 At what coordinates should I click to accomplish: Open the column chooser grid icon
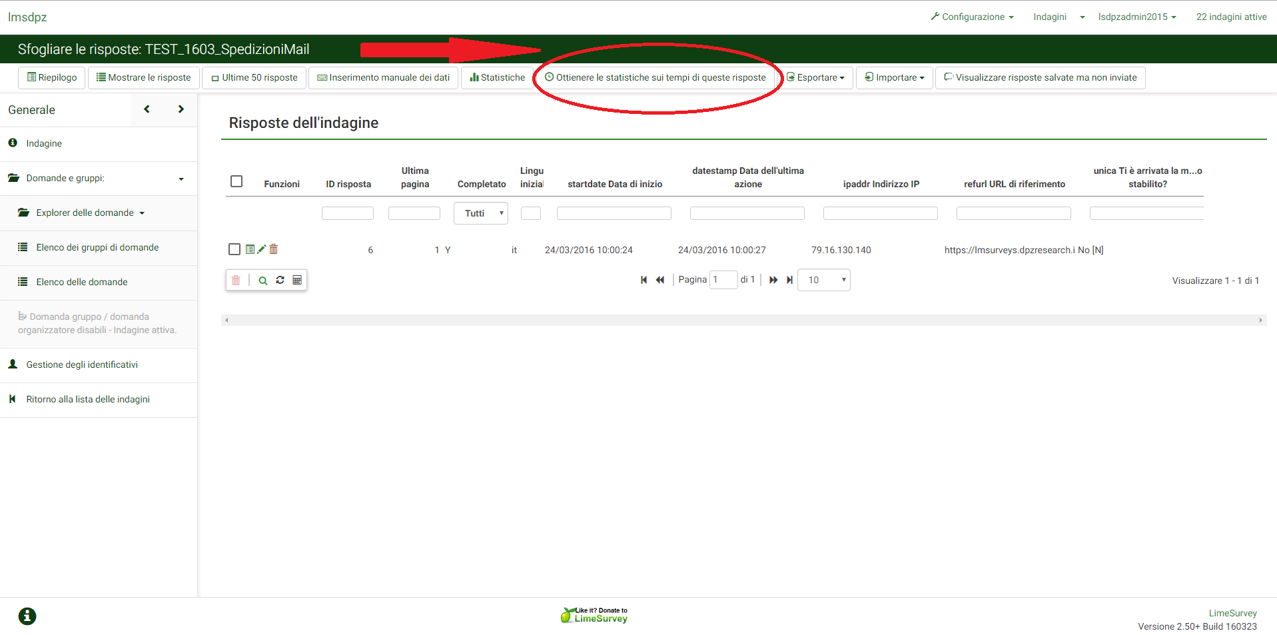297,281
